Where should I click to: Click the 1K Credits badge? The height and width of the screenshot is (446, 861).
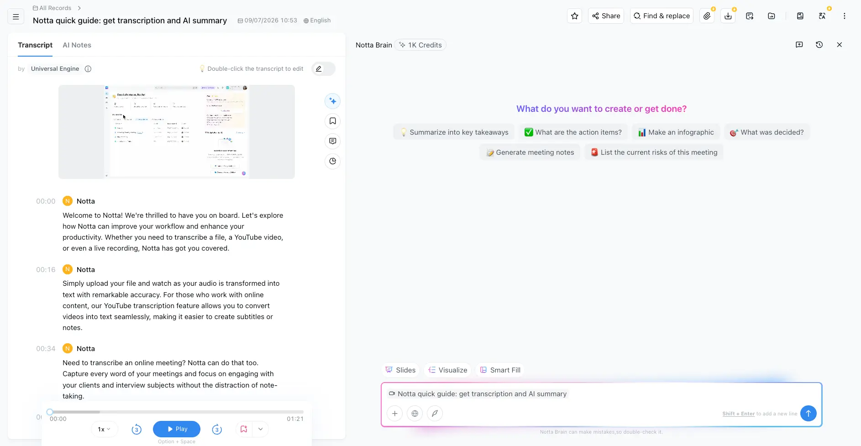[420, 45]
